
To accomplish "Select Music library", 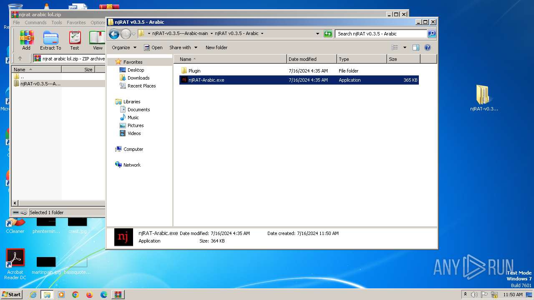I will click(133, 117).
